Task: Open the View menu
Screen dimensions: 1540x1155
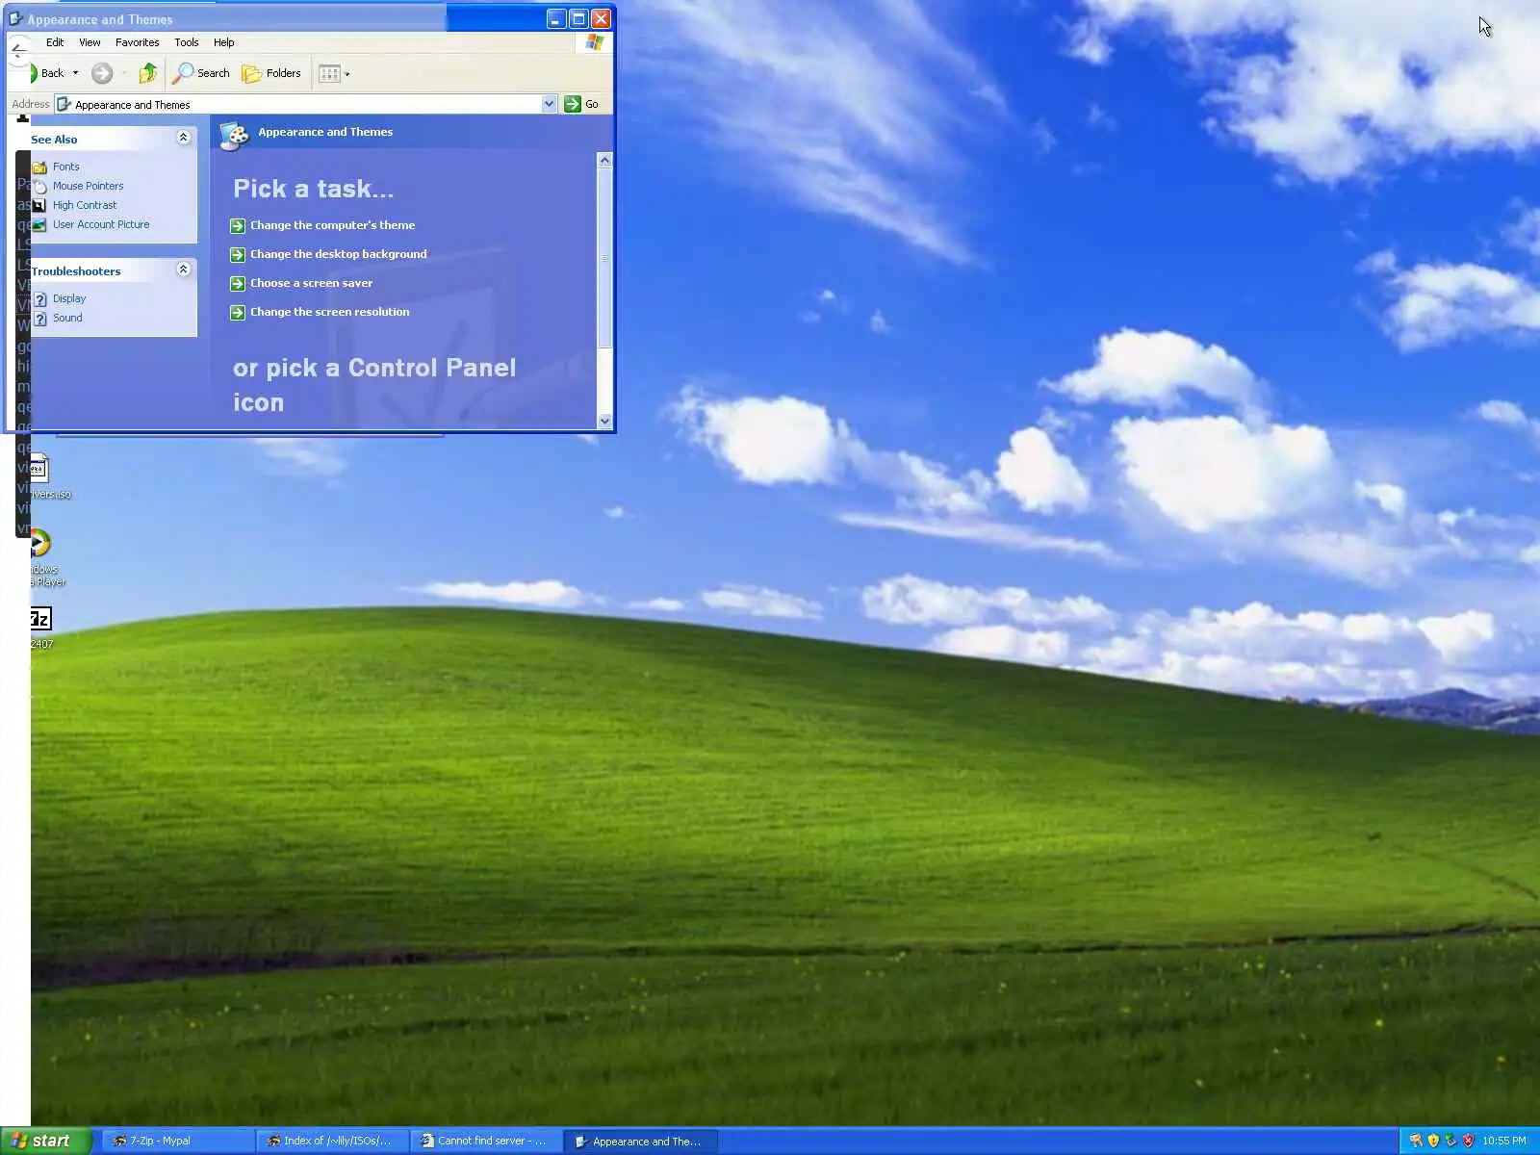Action: [x=90, y=42]
